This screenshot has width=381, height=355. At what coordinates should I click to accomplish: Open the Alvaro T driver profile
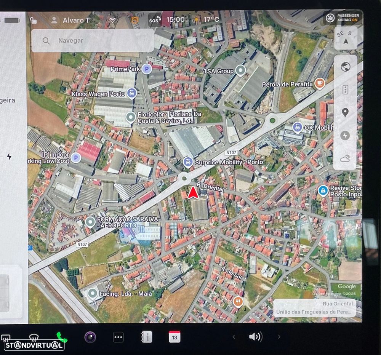tap(70, 20)
